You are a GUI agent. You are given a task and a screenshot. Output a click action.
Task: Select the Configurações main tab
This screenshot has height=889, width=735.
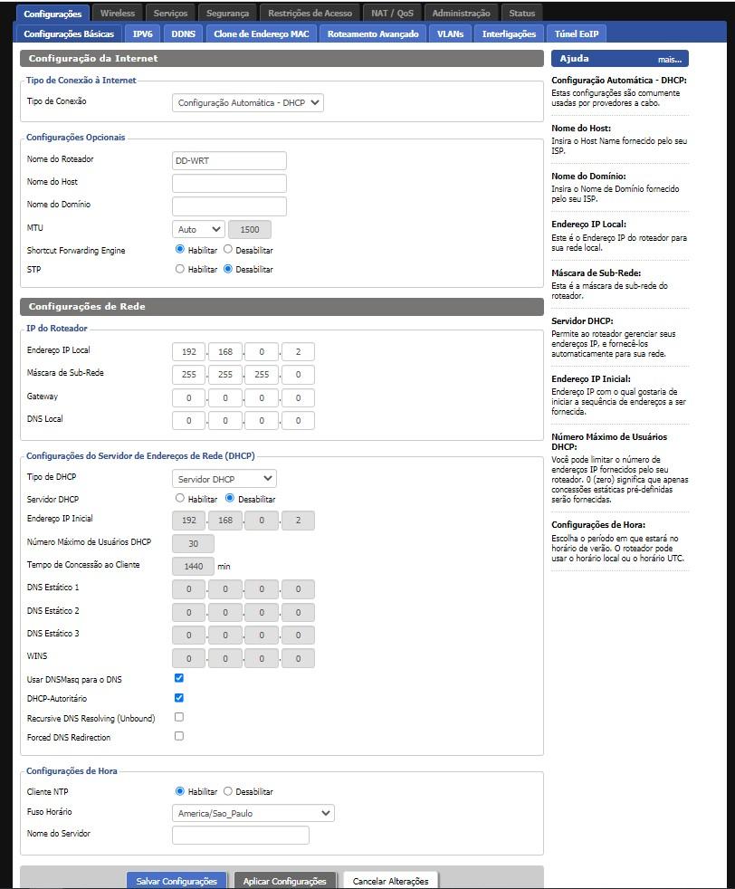(x=52, y=13)
